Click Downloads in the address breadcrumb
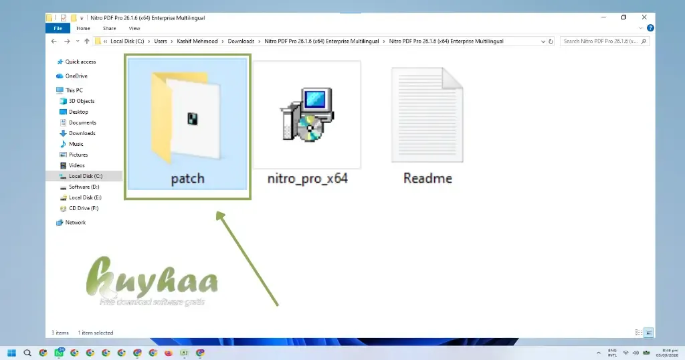 point(241,41)
